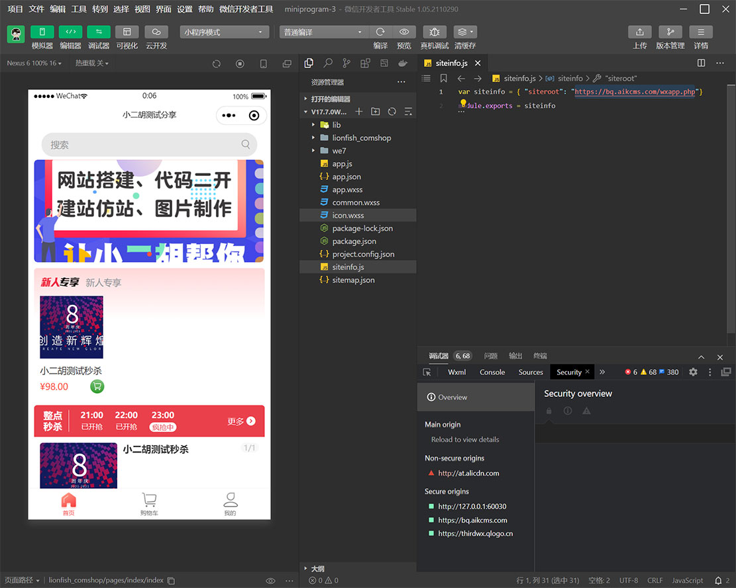Split the editor view
The image size is (736, 588).
pyautogui.click(x=702, y=63)
